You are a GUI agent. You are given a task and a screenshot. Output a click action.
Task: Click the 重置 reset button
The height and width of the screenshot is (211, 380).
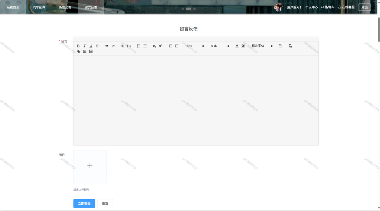click(x=105, y=204)
